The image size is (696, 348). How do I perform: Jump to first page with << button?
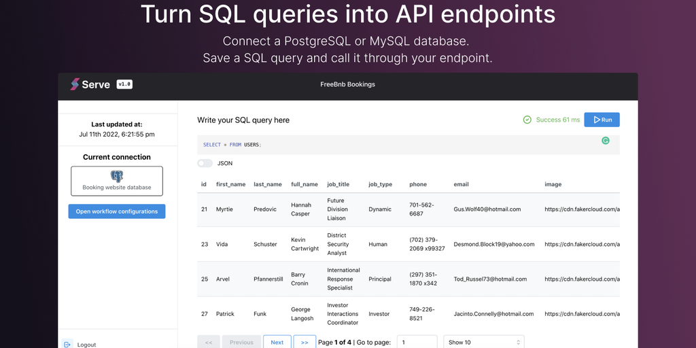[208, 342]
